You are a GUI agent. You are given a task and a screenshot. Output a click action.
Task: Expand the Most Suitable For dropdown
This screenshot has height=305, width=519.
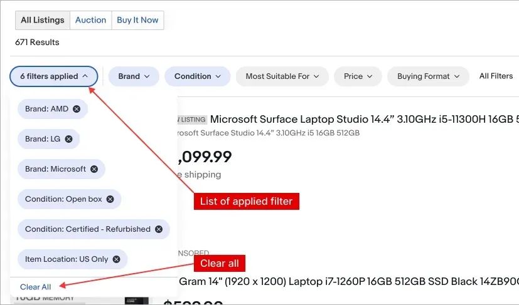(x=282, y=76)
